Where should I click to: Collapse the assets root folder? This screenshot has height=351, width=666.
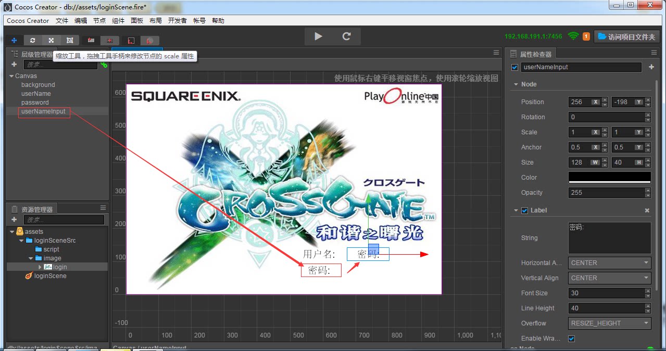[11, 232]
